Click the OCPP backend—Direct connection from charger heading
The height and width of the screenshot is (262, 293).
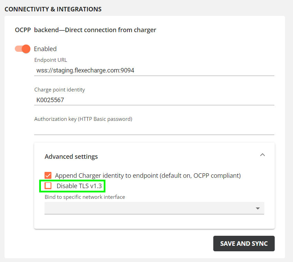pos(86,30)
